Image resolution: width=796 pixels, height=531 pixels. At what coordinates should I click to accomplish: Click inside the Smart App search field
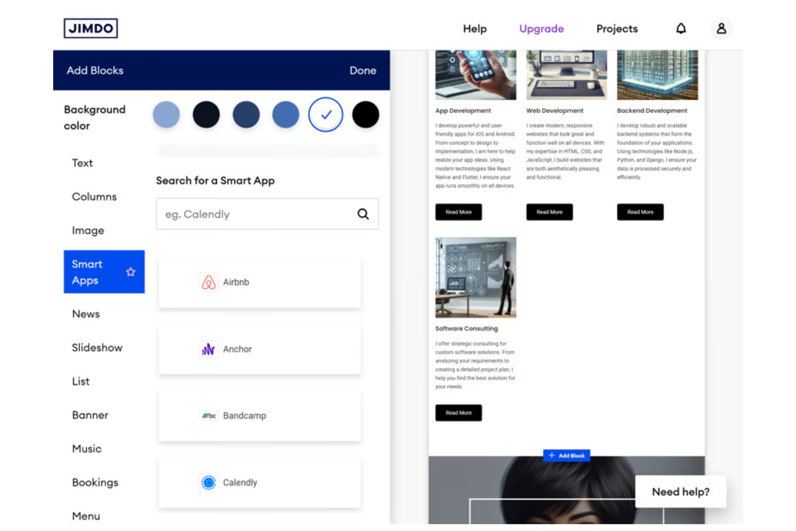click(x=253, y=214)
